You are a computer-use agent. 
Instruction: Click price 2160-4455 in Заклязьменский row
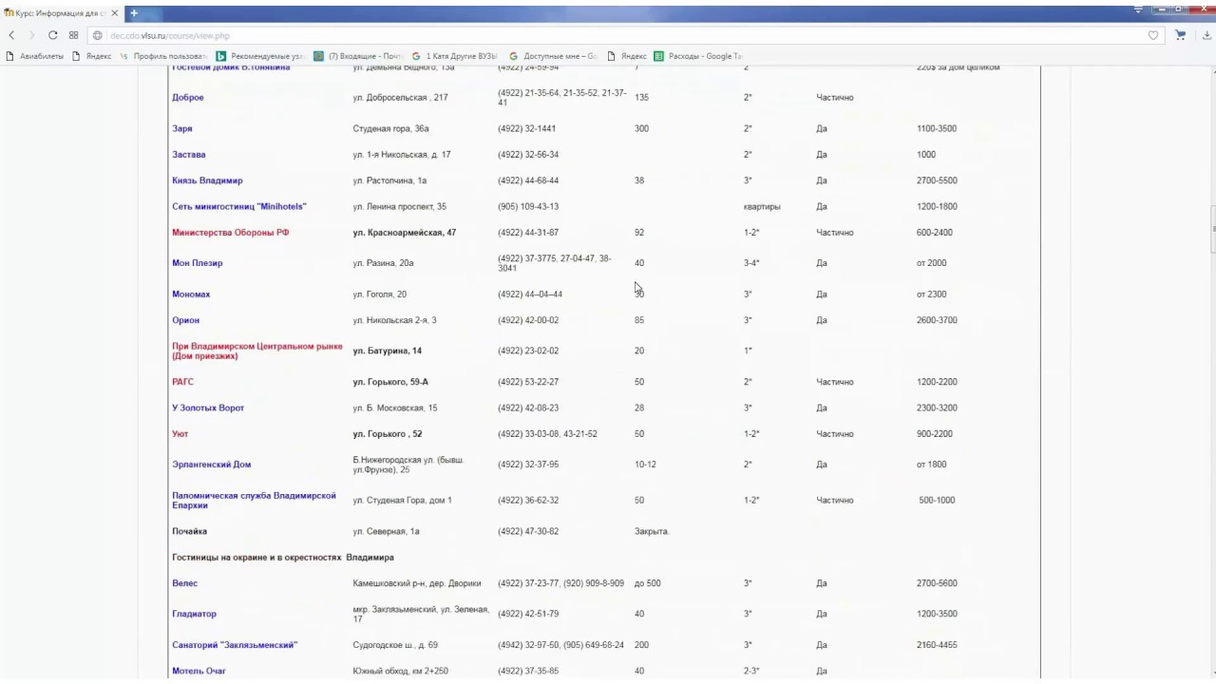coord(937,645)
